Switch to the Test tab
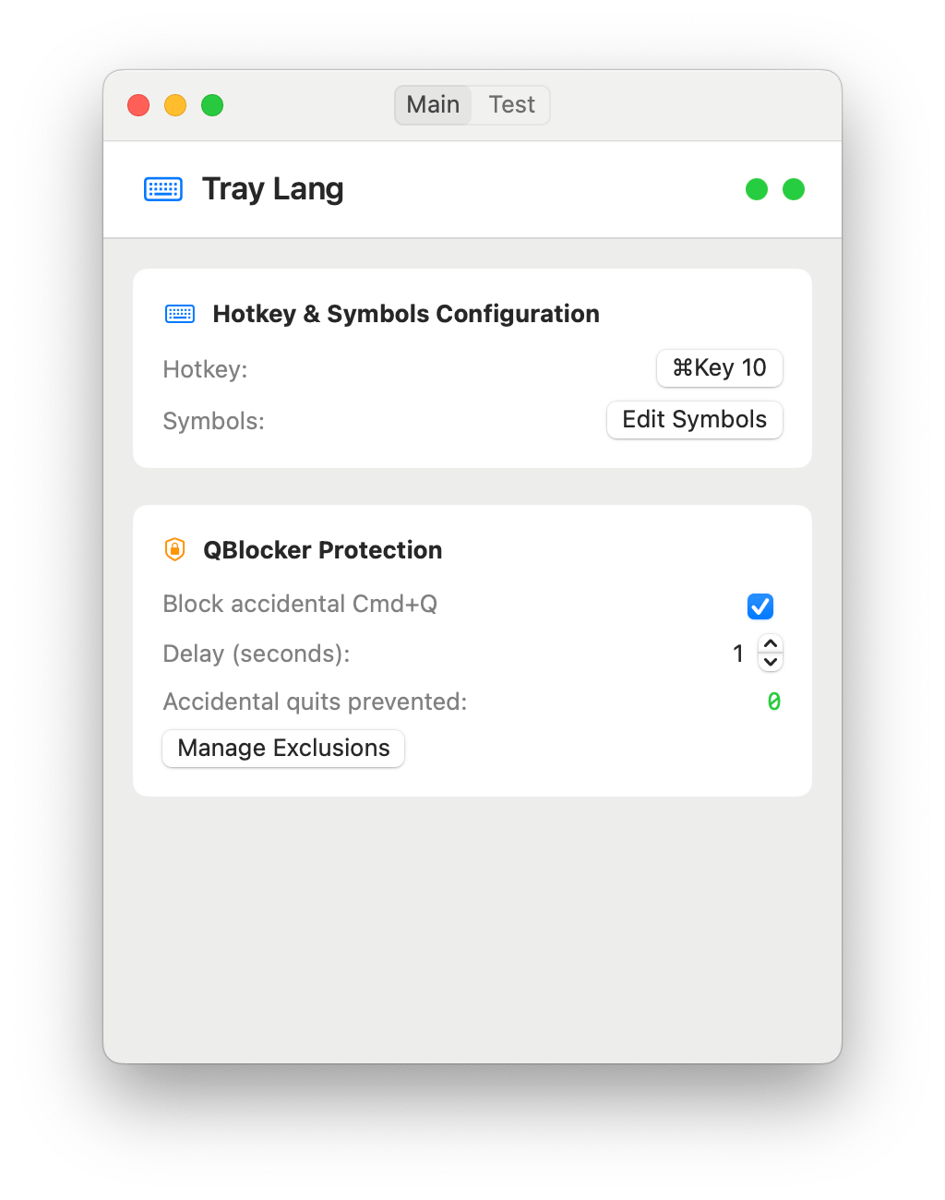The image size is (945, 1200). 511,104
